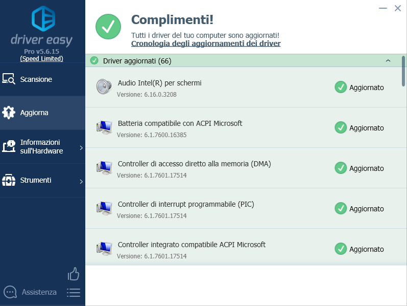Select Controller di interrupt programmabile (PIC)
The height and width of the screenshot is (306, 407).
[186, 204]
